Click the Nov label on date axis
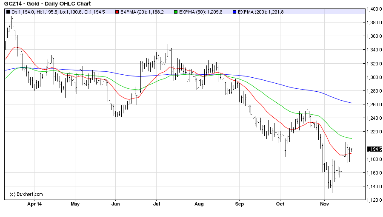The height and width of the screenshot is (217, 383). [x=324, y=204]
